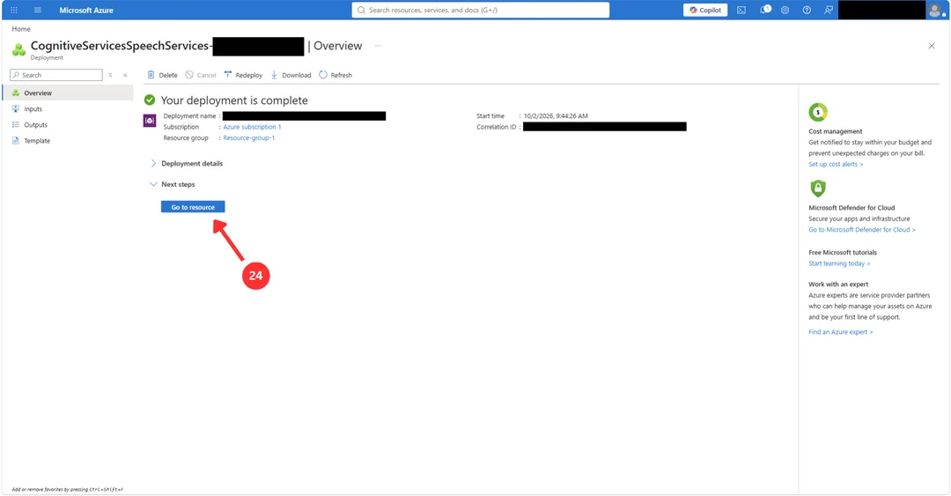Click the Go to resource button
The height and width of the screenshot is (496, 951).
click(193, 207)
